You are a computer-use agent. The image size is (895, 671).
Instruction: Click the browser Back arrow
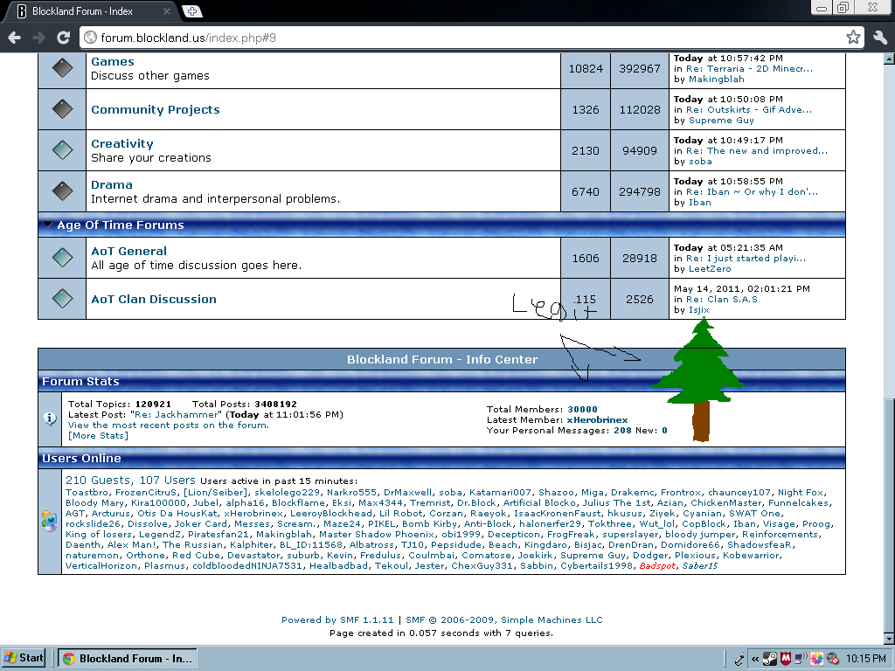(15, 38)
